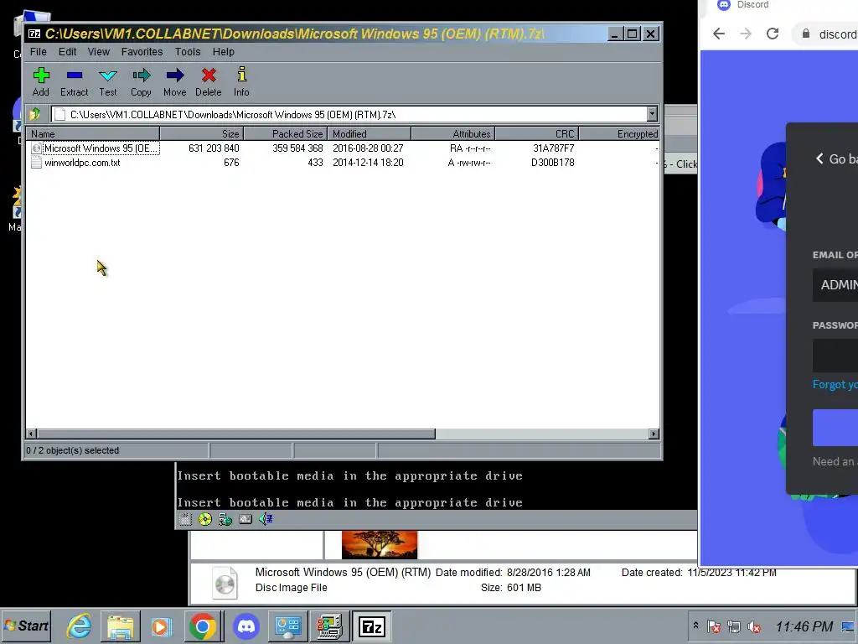858x644 pixels.
Task: Click the Add toolbar button in 7-Zip
Action: [41, 82]
